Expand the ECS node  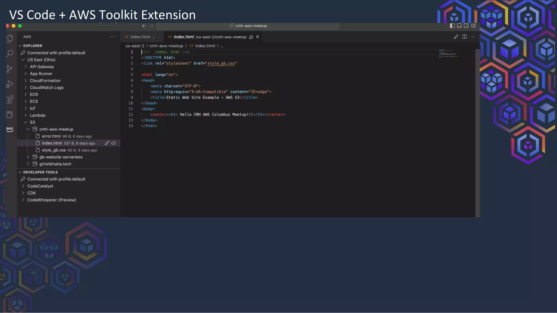[26, 101]
